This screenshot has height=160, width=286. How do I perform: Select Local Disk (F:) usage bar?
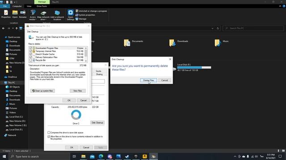(x=194, y=68)
